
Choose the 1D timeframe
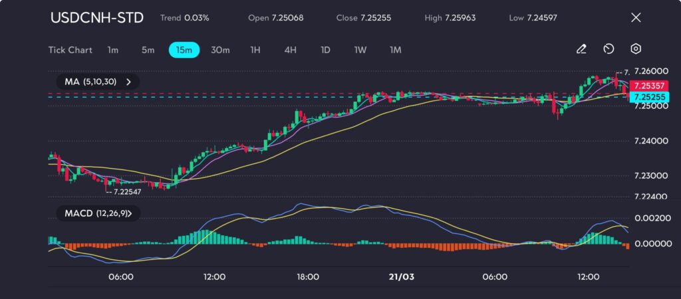tap(325, 50)
